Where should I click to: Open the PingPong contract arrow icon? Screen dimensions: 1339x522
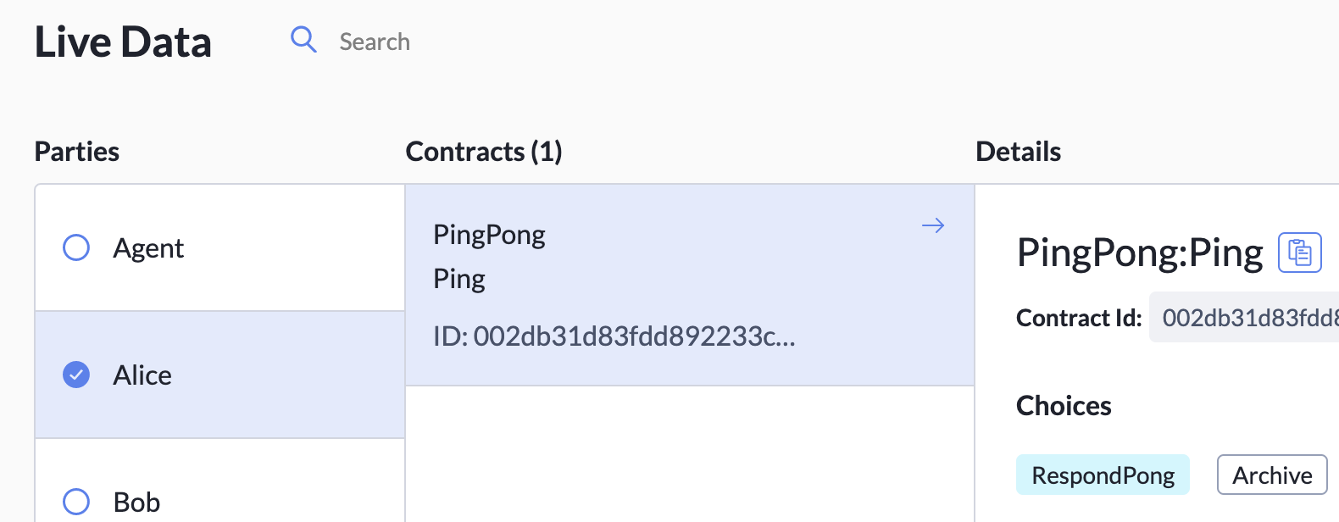(x=932, y=225)
